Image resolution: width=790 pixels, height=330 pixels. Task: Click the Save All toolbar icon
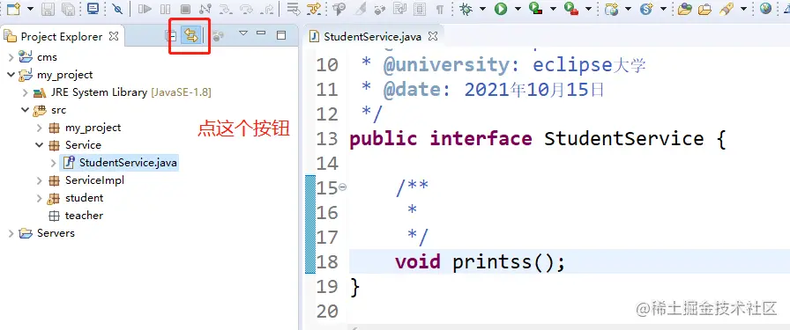(x=68, y=8)
